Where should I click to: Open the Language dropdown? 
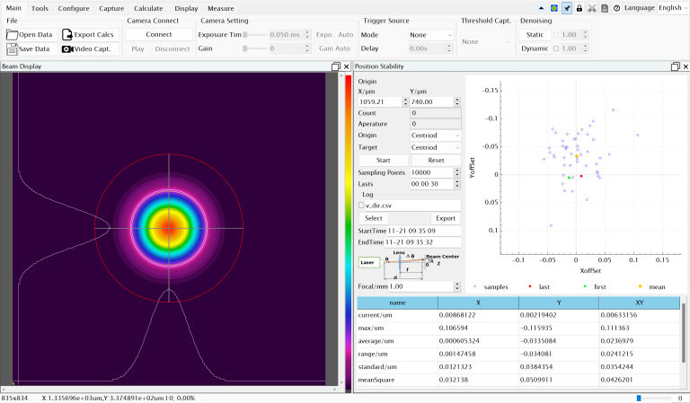673,7
